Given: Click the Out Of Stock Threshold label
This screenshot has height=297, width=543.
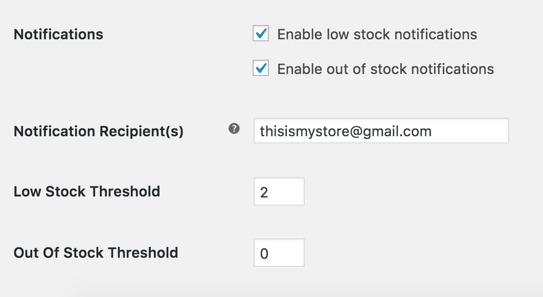Looking at the screenshot, I should coord(96,253).
